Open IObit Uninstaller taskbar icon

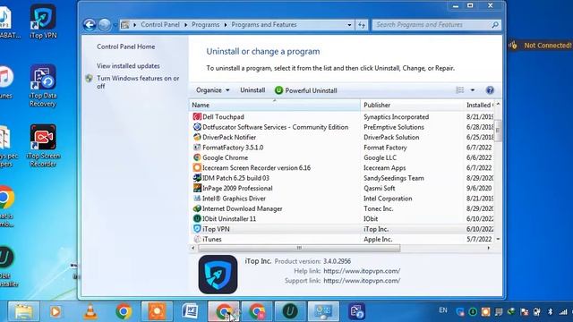[x=290, y=311]
